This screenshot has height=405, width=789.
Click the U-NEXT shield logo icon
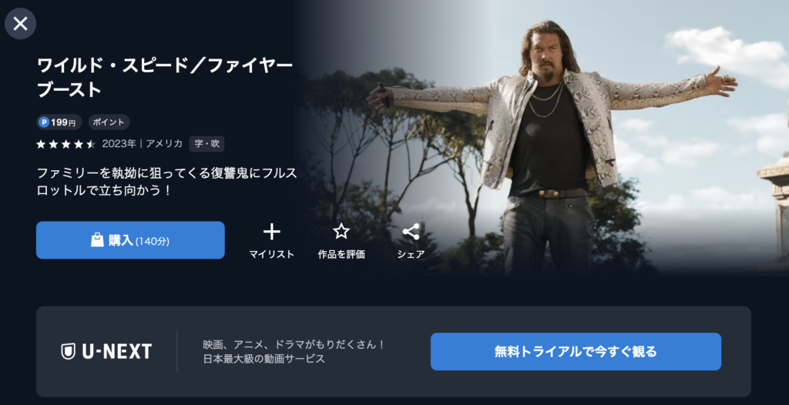(68, 351)
